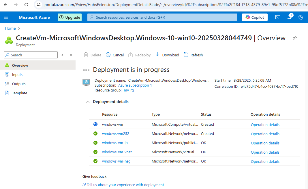Click Created status of windows-vm252
The image size is (308, 189).
tap(207, 133)
